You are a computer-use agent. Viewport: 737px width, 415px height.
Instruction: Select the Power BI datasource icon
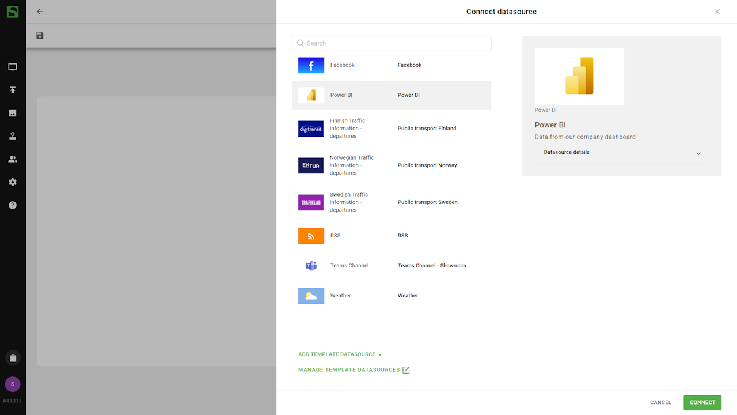[x=311, y=95]
